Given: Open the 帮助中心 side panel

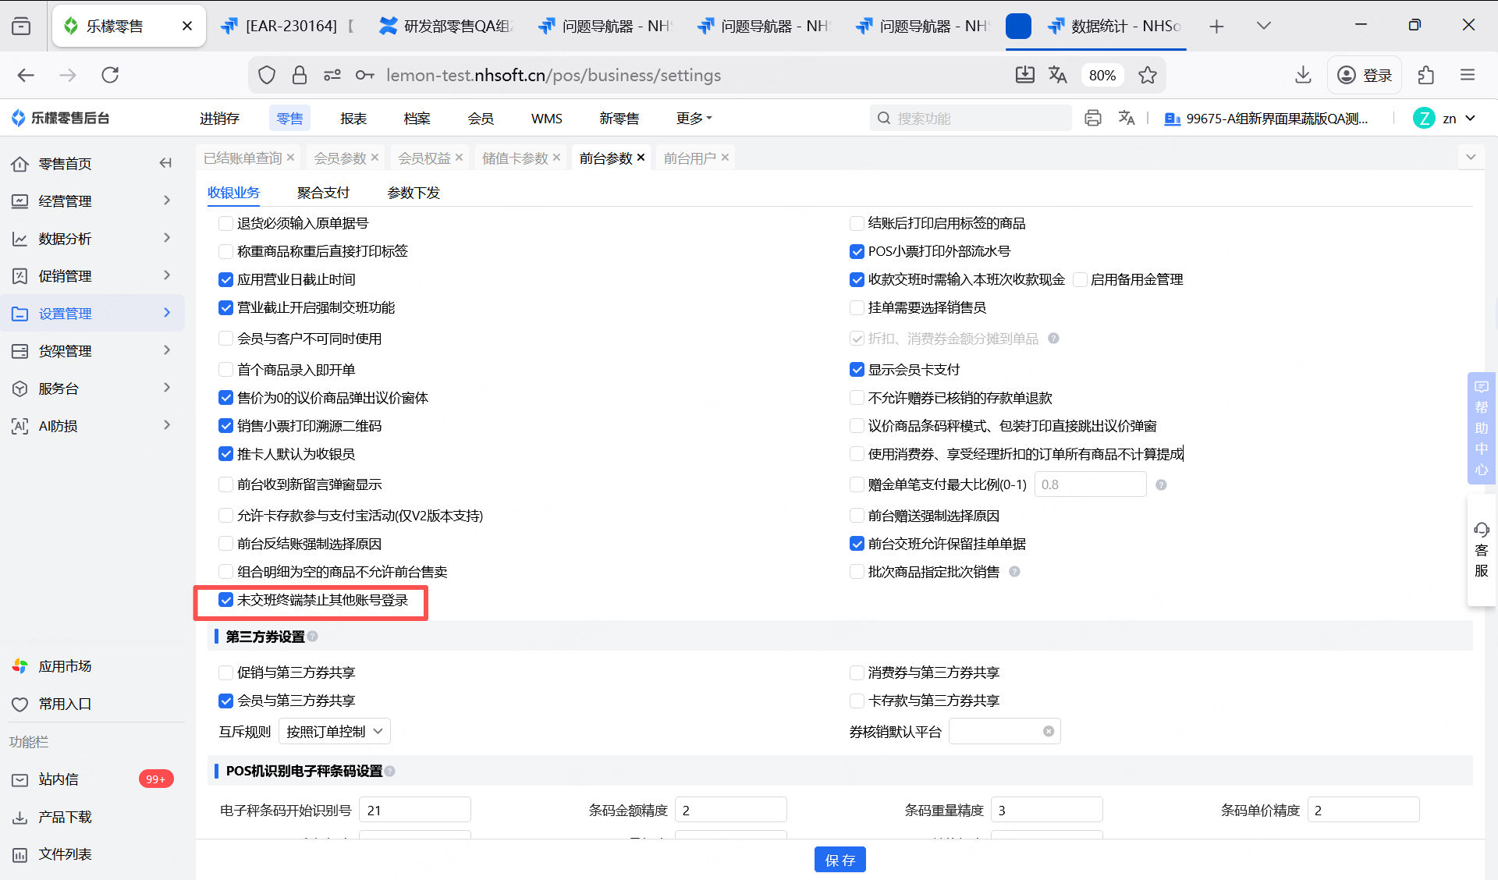Looking at the screenshot, I should pyautogui.click(x=1481, y=428).
